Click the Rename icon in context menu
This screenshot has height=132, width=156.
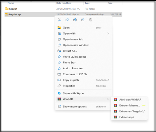tap(75, 20)
